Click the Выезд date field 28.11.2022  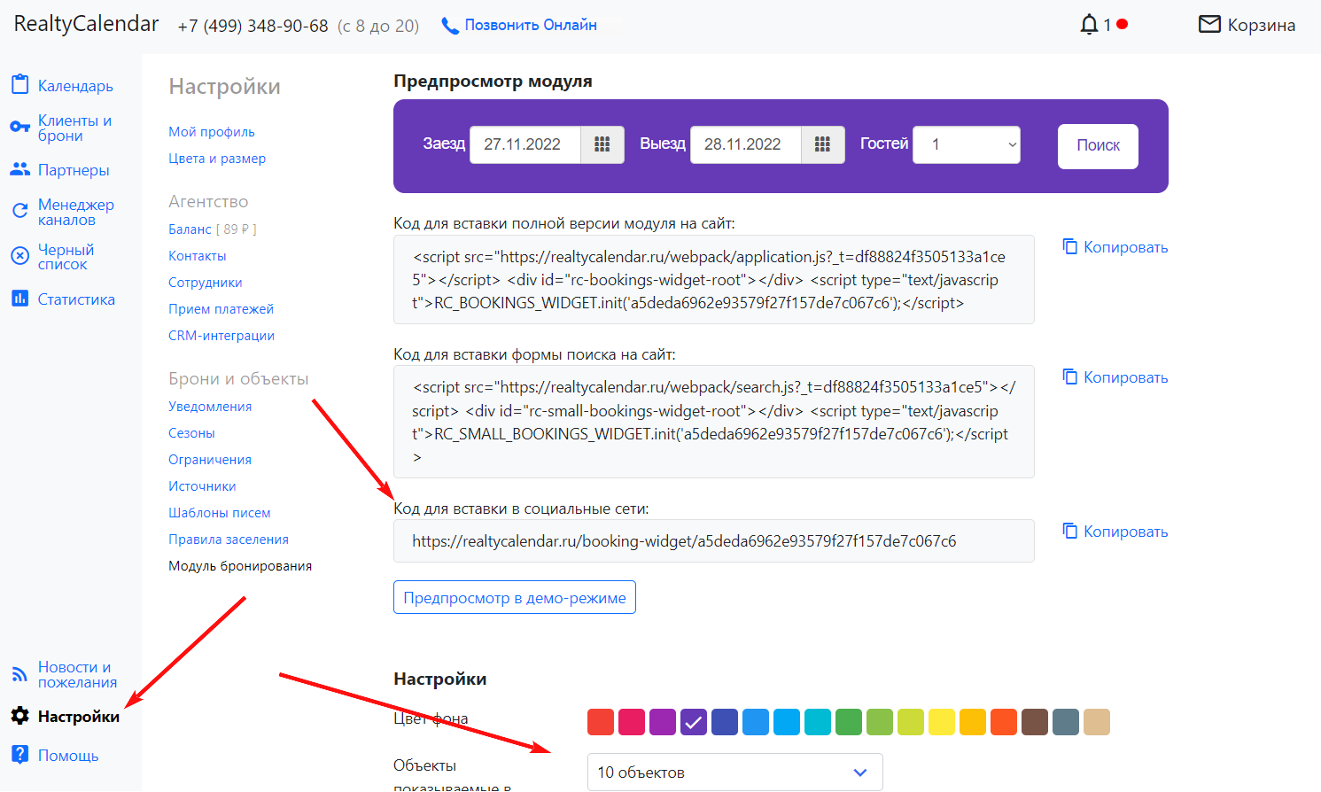(746, 144)
